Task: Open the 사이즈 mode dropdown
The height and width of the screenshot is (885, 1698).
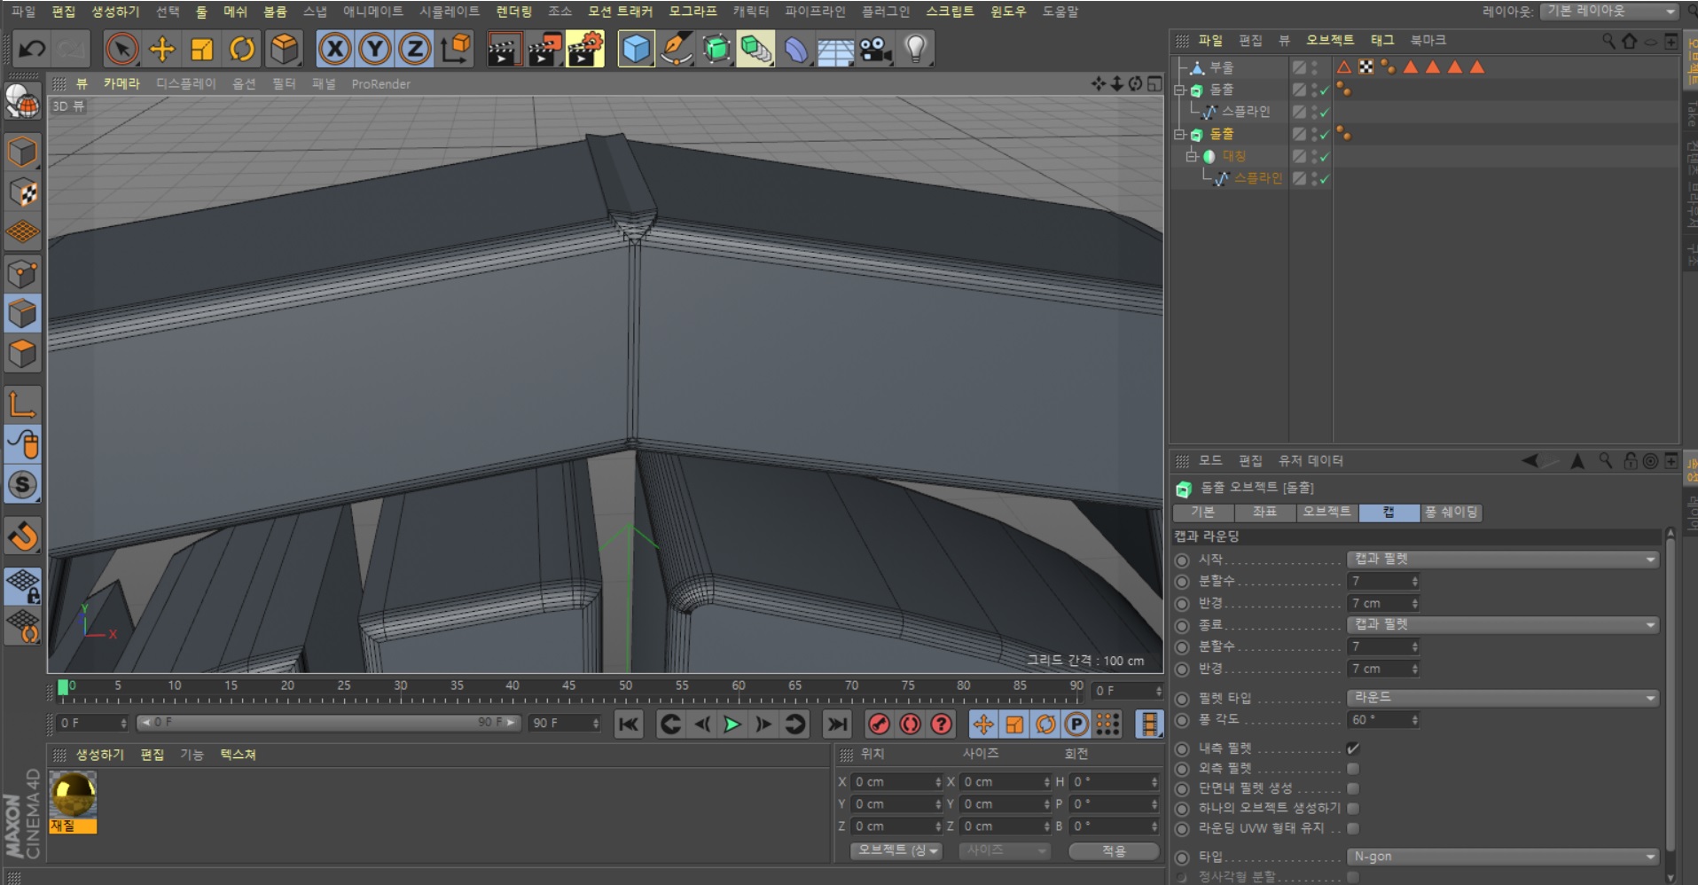Action: (x=1005, y=851)
